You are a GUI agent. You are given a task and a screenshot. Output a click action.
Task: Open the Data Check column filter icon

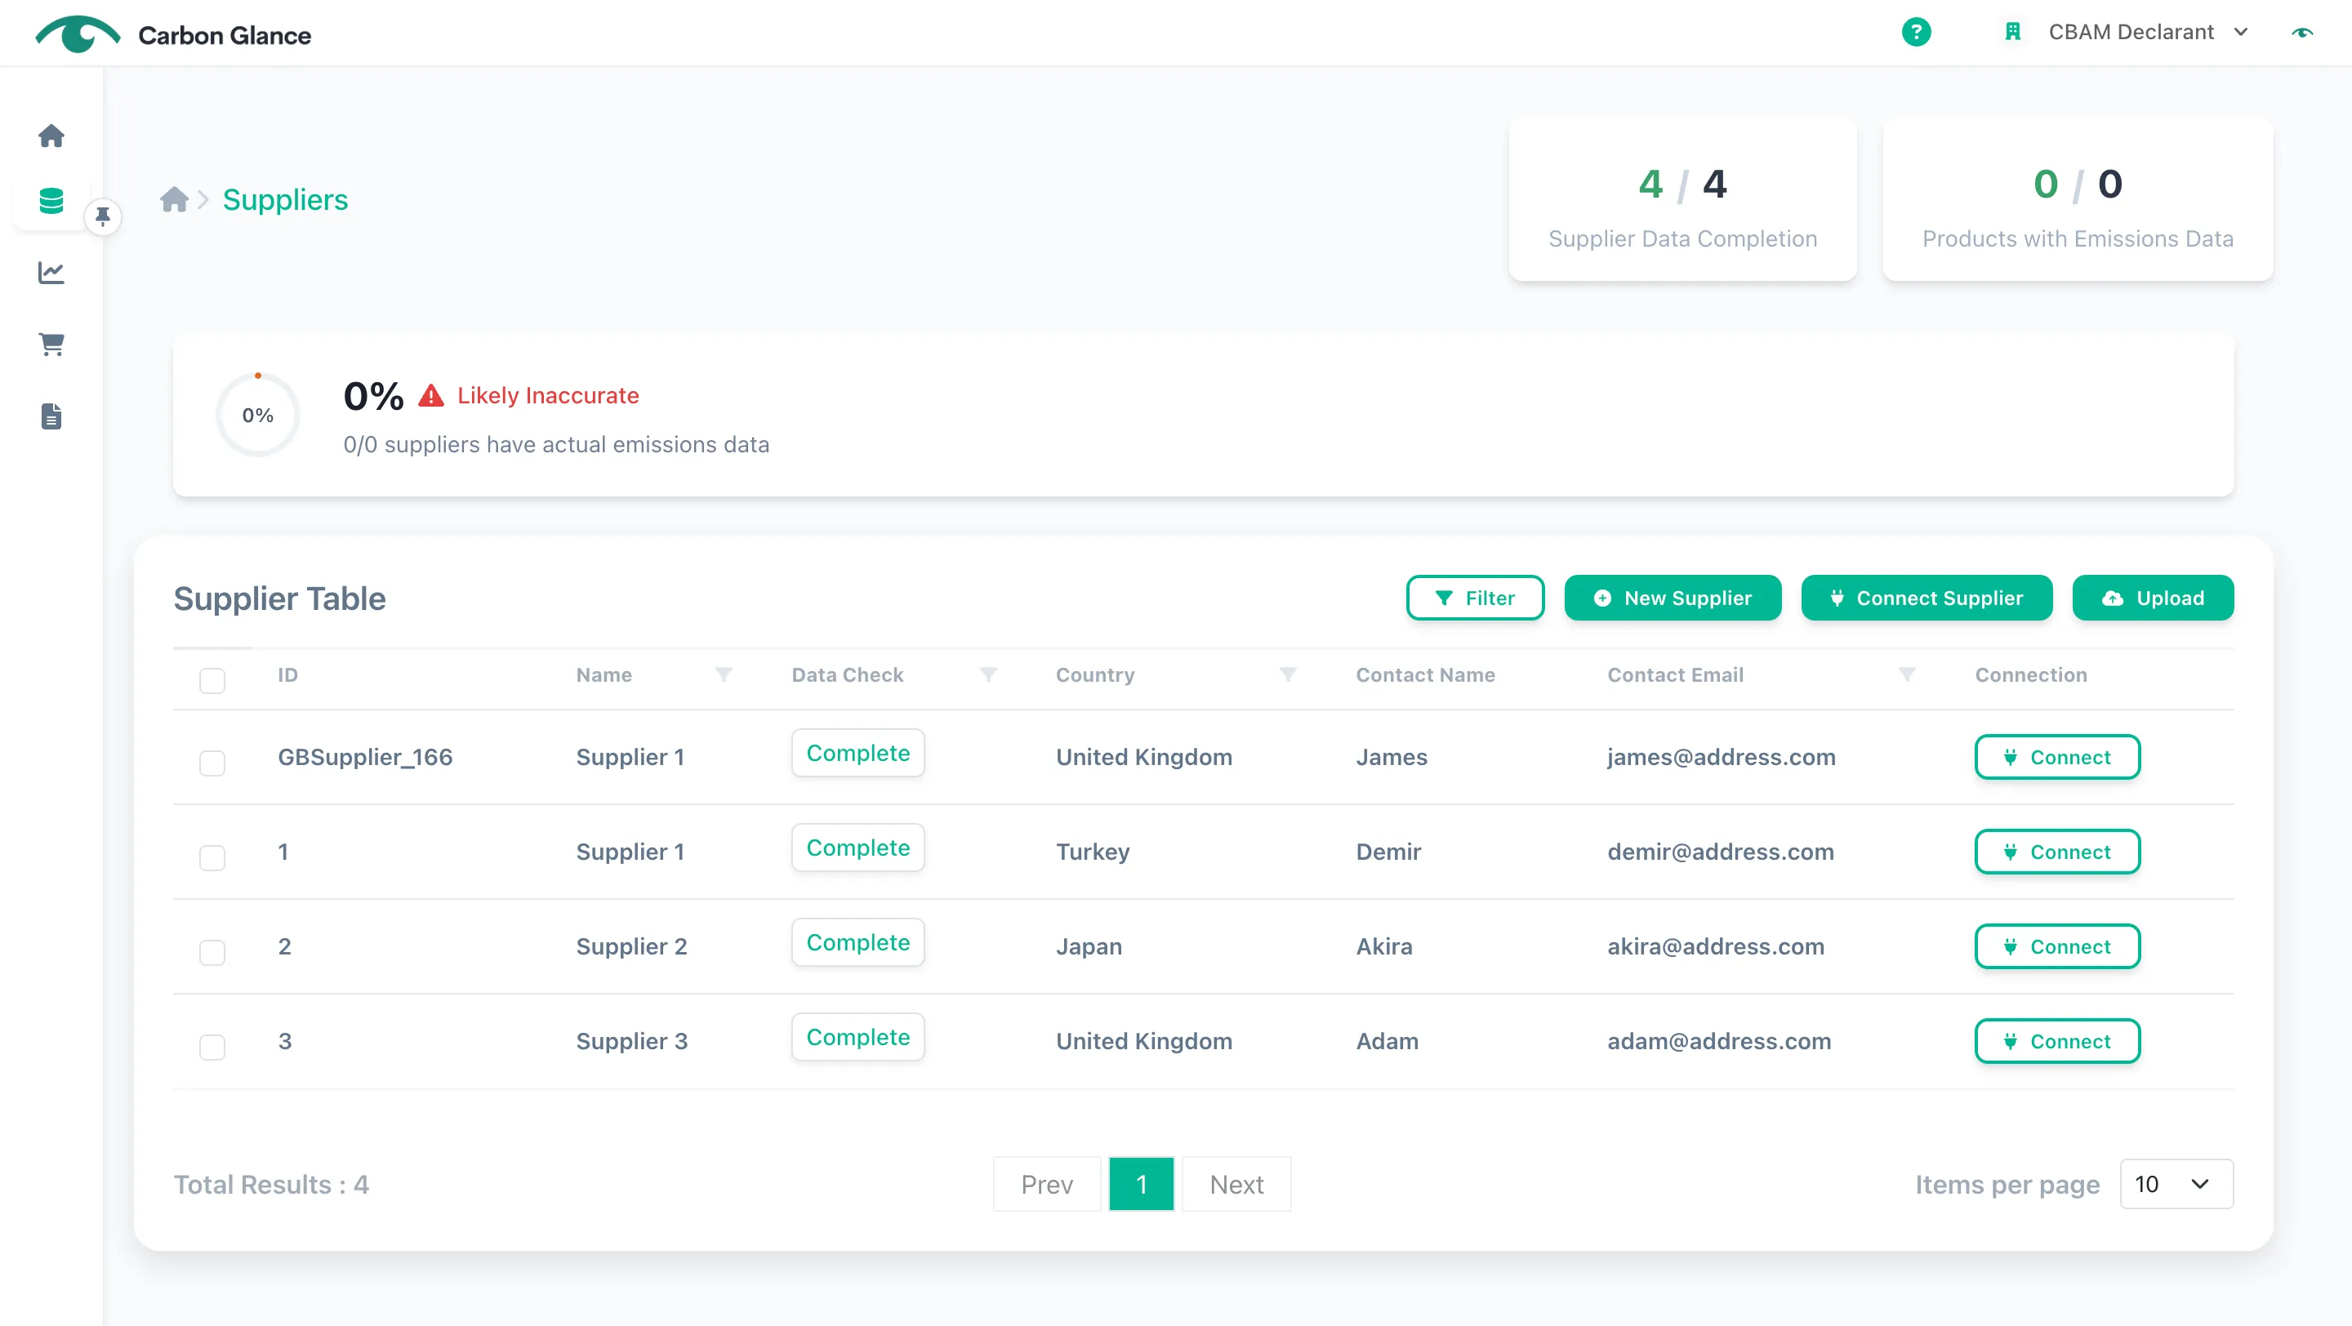point(988,674)
